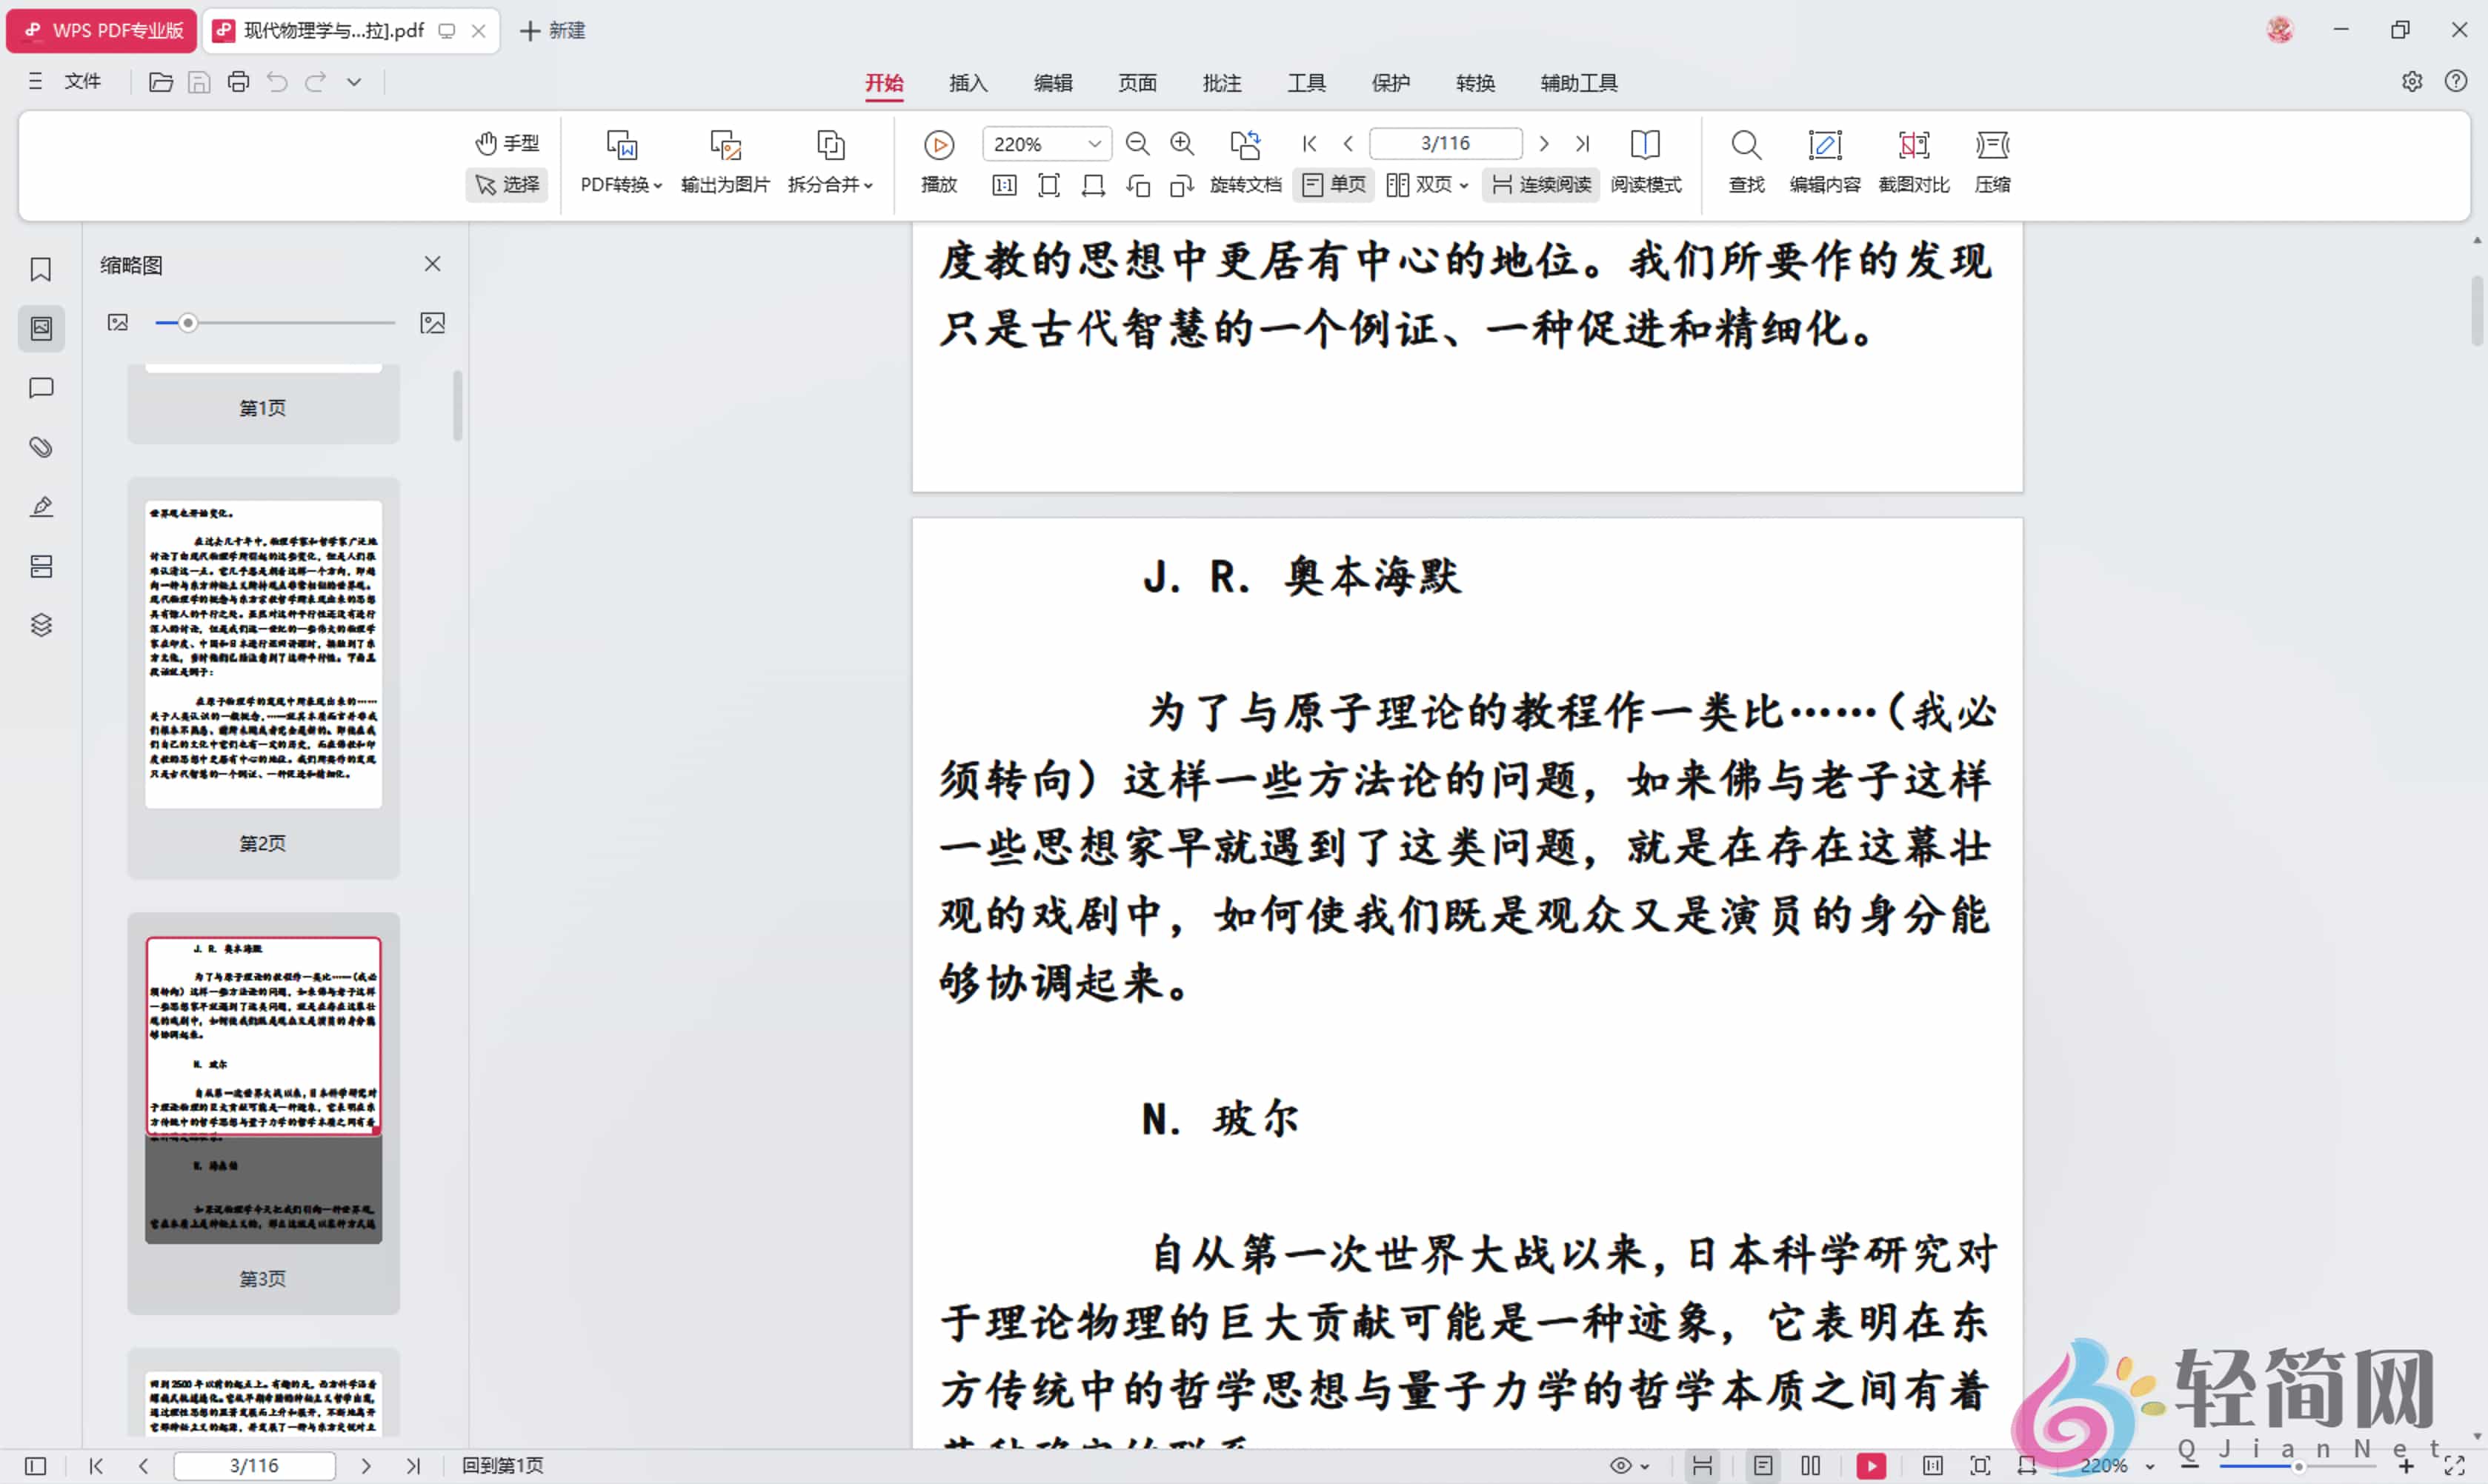The height and width of the screenshot is (1484, 2488).
Task: Click the 选择 selection button
Action: [506, 185]
